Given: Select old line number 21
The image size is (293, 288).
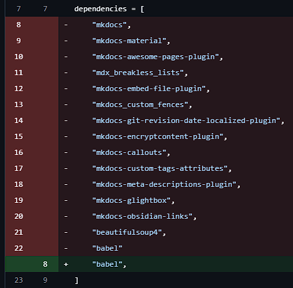Looking at the screenshot, I should tap(19, 232).
